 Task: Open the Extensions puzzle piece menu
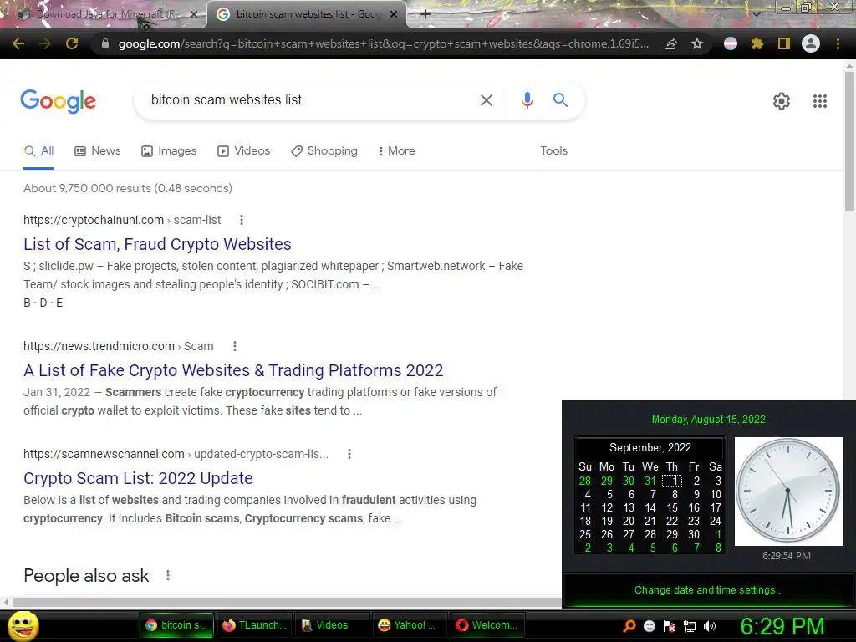click(x=757, y=43)
